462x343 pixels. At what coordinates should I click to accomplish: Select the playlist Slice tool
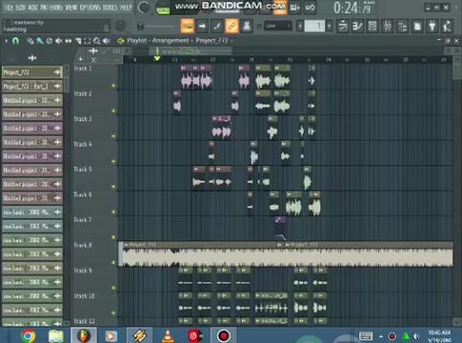(78, 41)
